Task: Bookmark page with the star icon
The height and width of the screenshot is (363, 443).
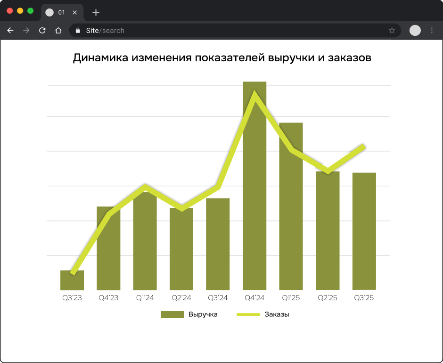Action: tap(392, 31)
